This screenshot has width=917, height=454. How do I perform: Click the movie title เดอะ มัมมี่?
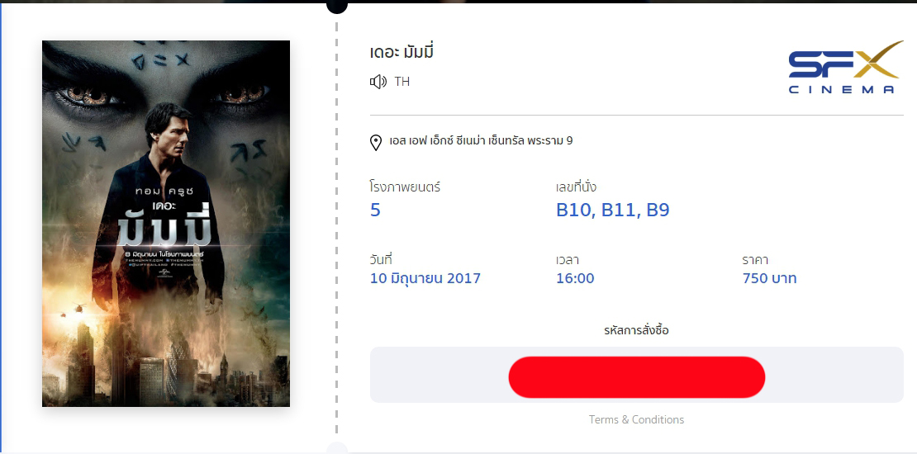coord(401,51)
